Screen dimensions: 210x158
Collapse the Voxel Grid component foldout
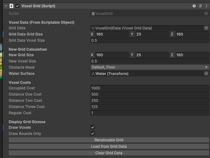point(6,6)
